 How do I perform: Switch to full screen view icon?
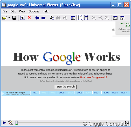coord(86,18)
